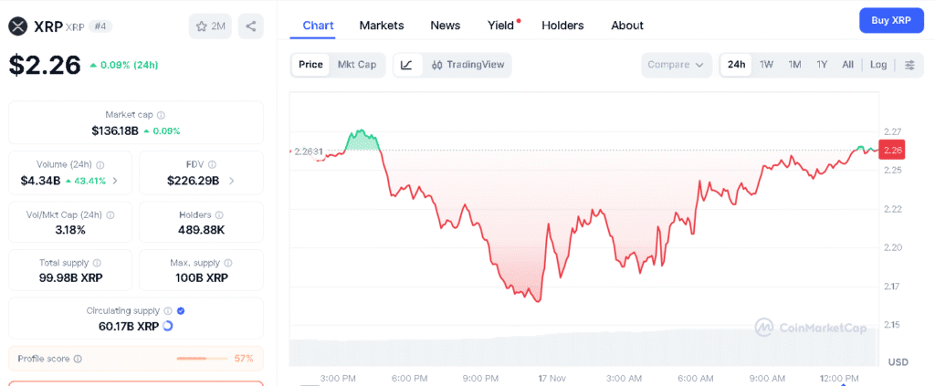Click the $226.29B FDV value

click(194, 181)
